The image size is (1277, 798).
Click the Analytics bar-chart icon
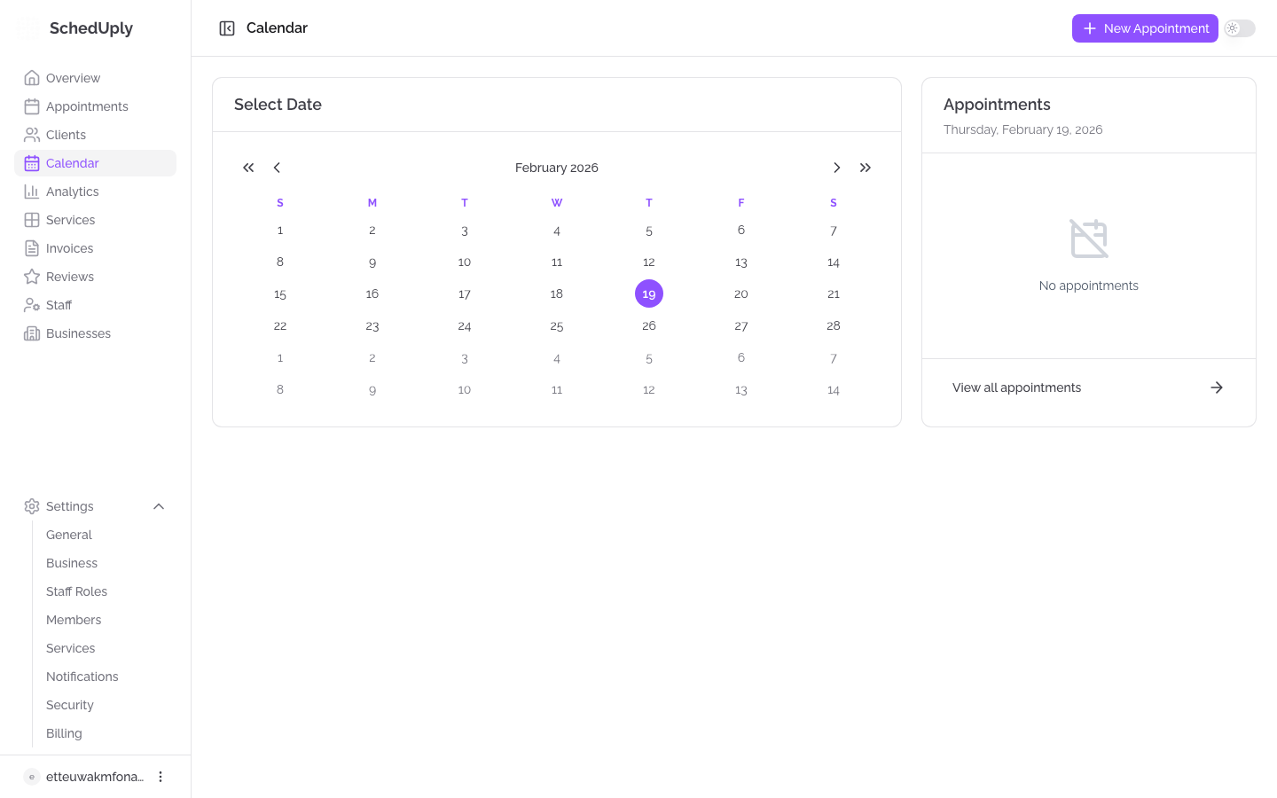pos(32,192)
